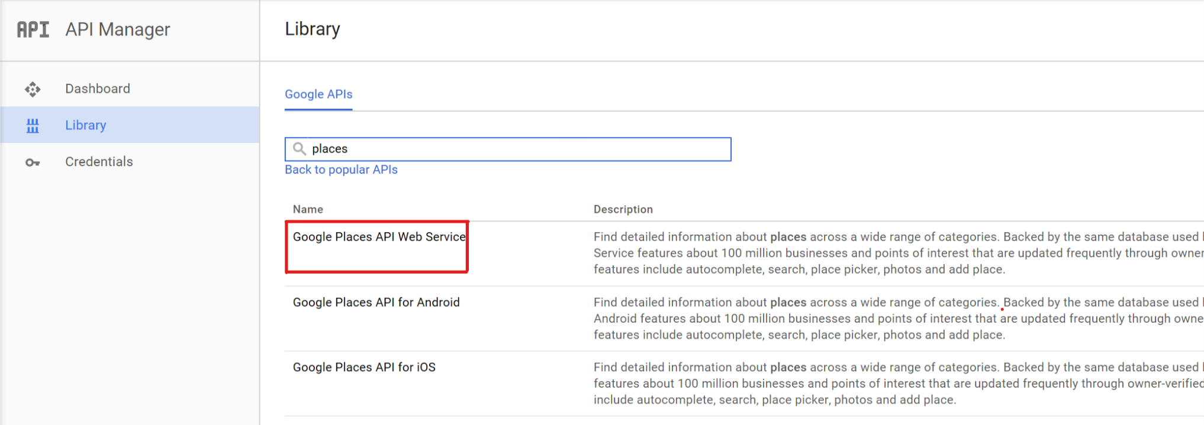Focus the API search field containing 'places'
1204x425 pixels.
508,149
